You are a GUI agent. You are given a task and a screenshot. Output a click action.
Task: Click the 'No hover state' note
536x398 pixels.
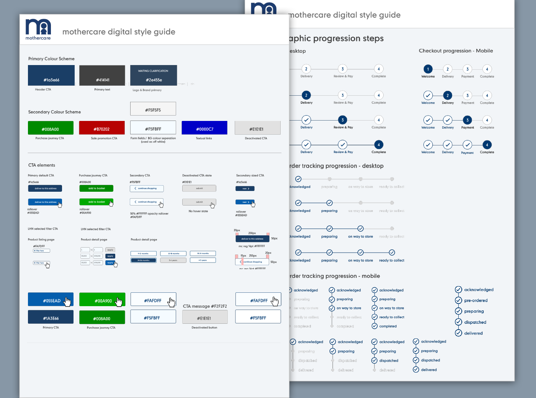point(198,211)
